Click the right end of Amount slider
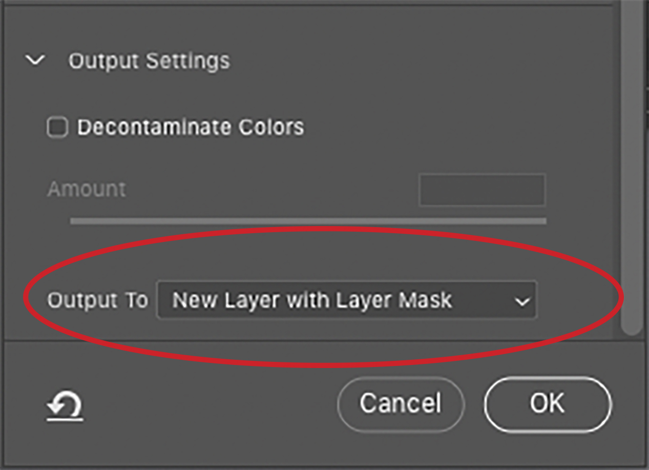649x470 pixels. click(x=543, y=221)
